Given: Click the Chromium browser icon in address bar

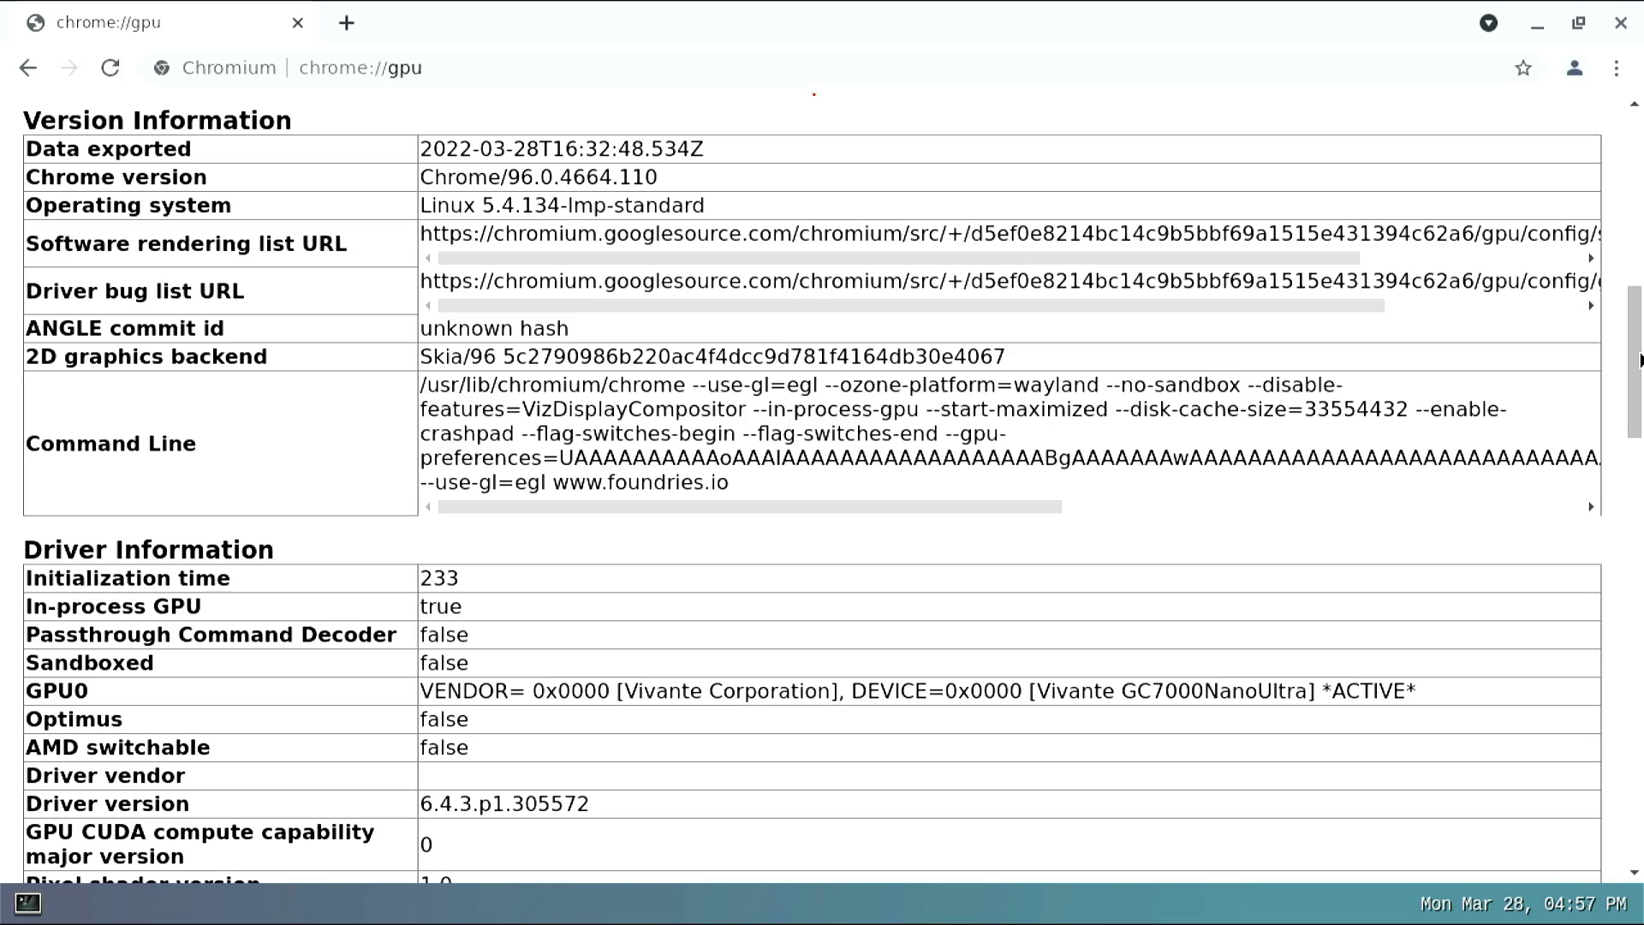Looking at the screenshot, I should pyautogui.click(x=160, y=68).
